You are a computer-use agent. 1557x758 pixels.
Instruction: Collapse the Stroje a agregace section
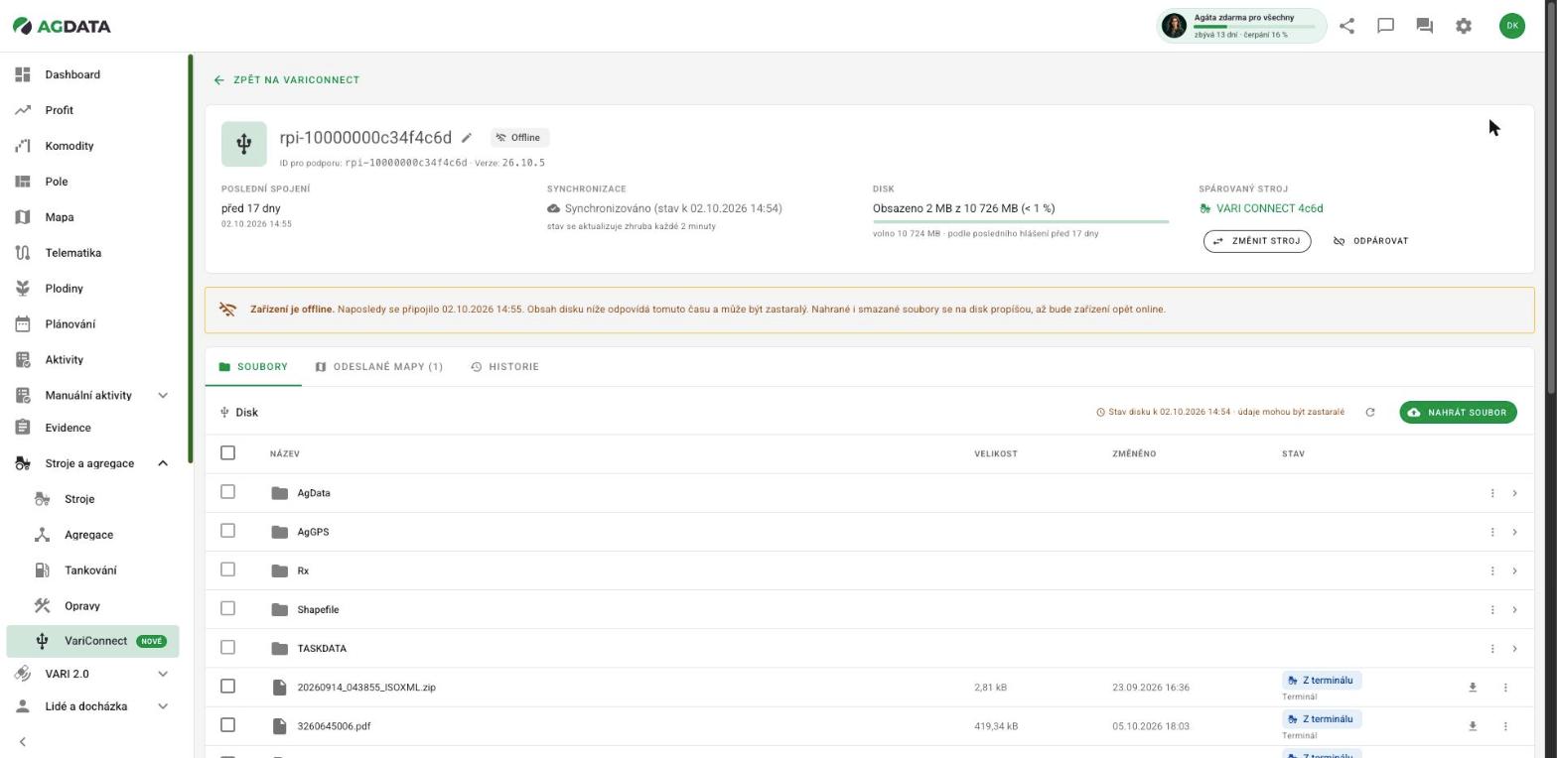point(163,463)
